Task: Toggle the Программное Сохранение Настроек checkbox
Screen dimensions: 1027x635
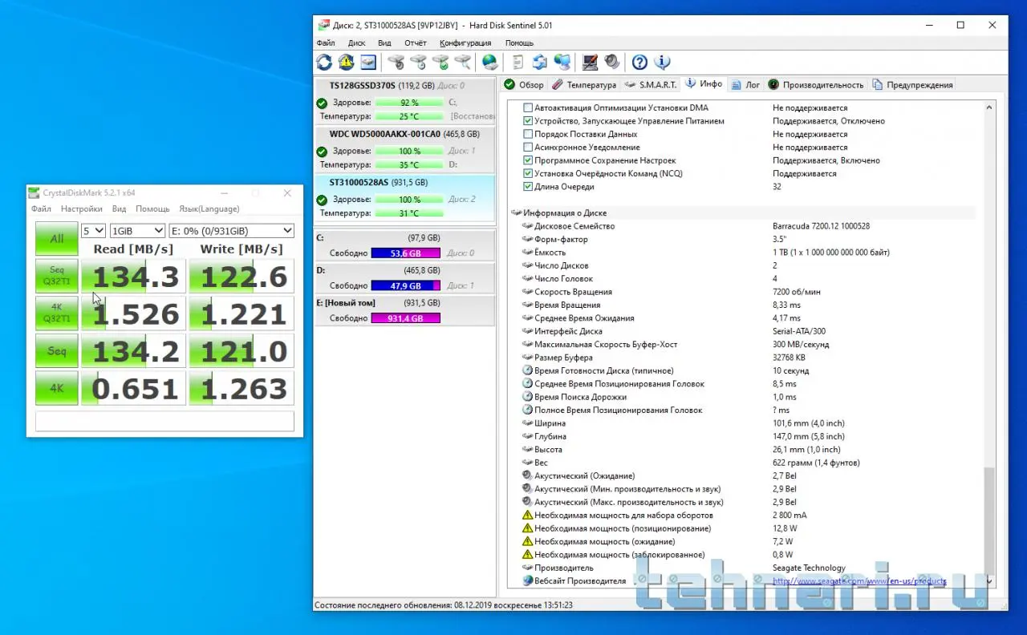Action: pyautogui.click(x=528, y=160)
